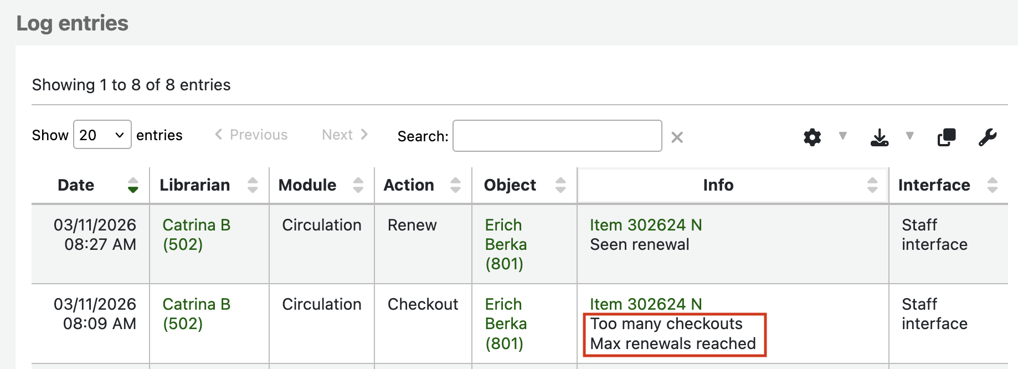The width and height of the screenshot is (1018, 369).
Task: Go to the Next page
Action: point(345,135)
